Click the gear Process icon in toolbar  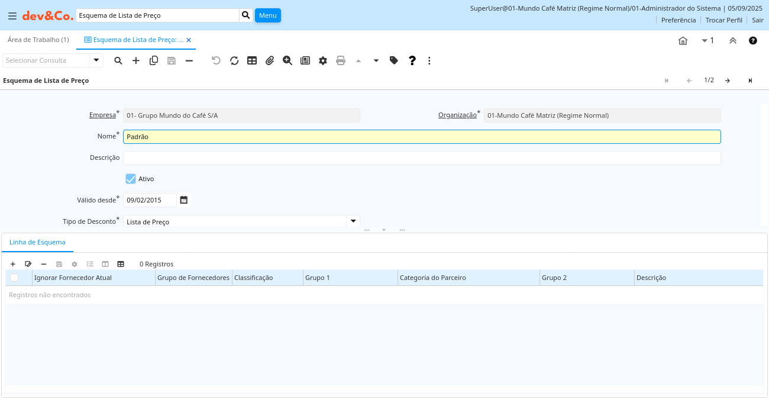pyautogui.click(x=323, y=60)
